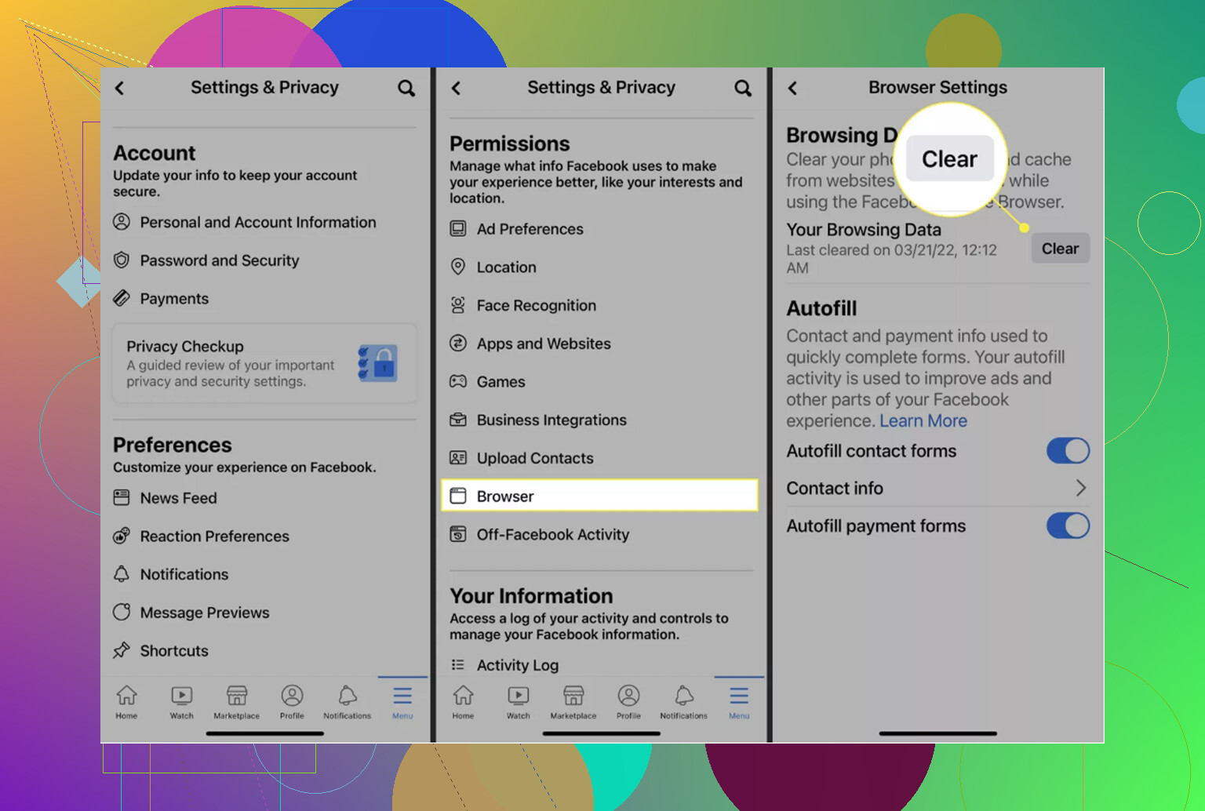Tap the Face Recognition icon
This screenshot has height=811, width=1205.
[x=458, y=305]
